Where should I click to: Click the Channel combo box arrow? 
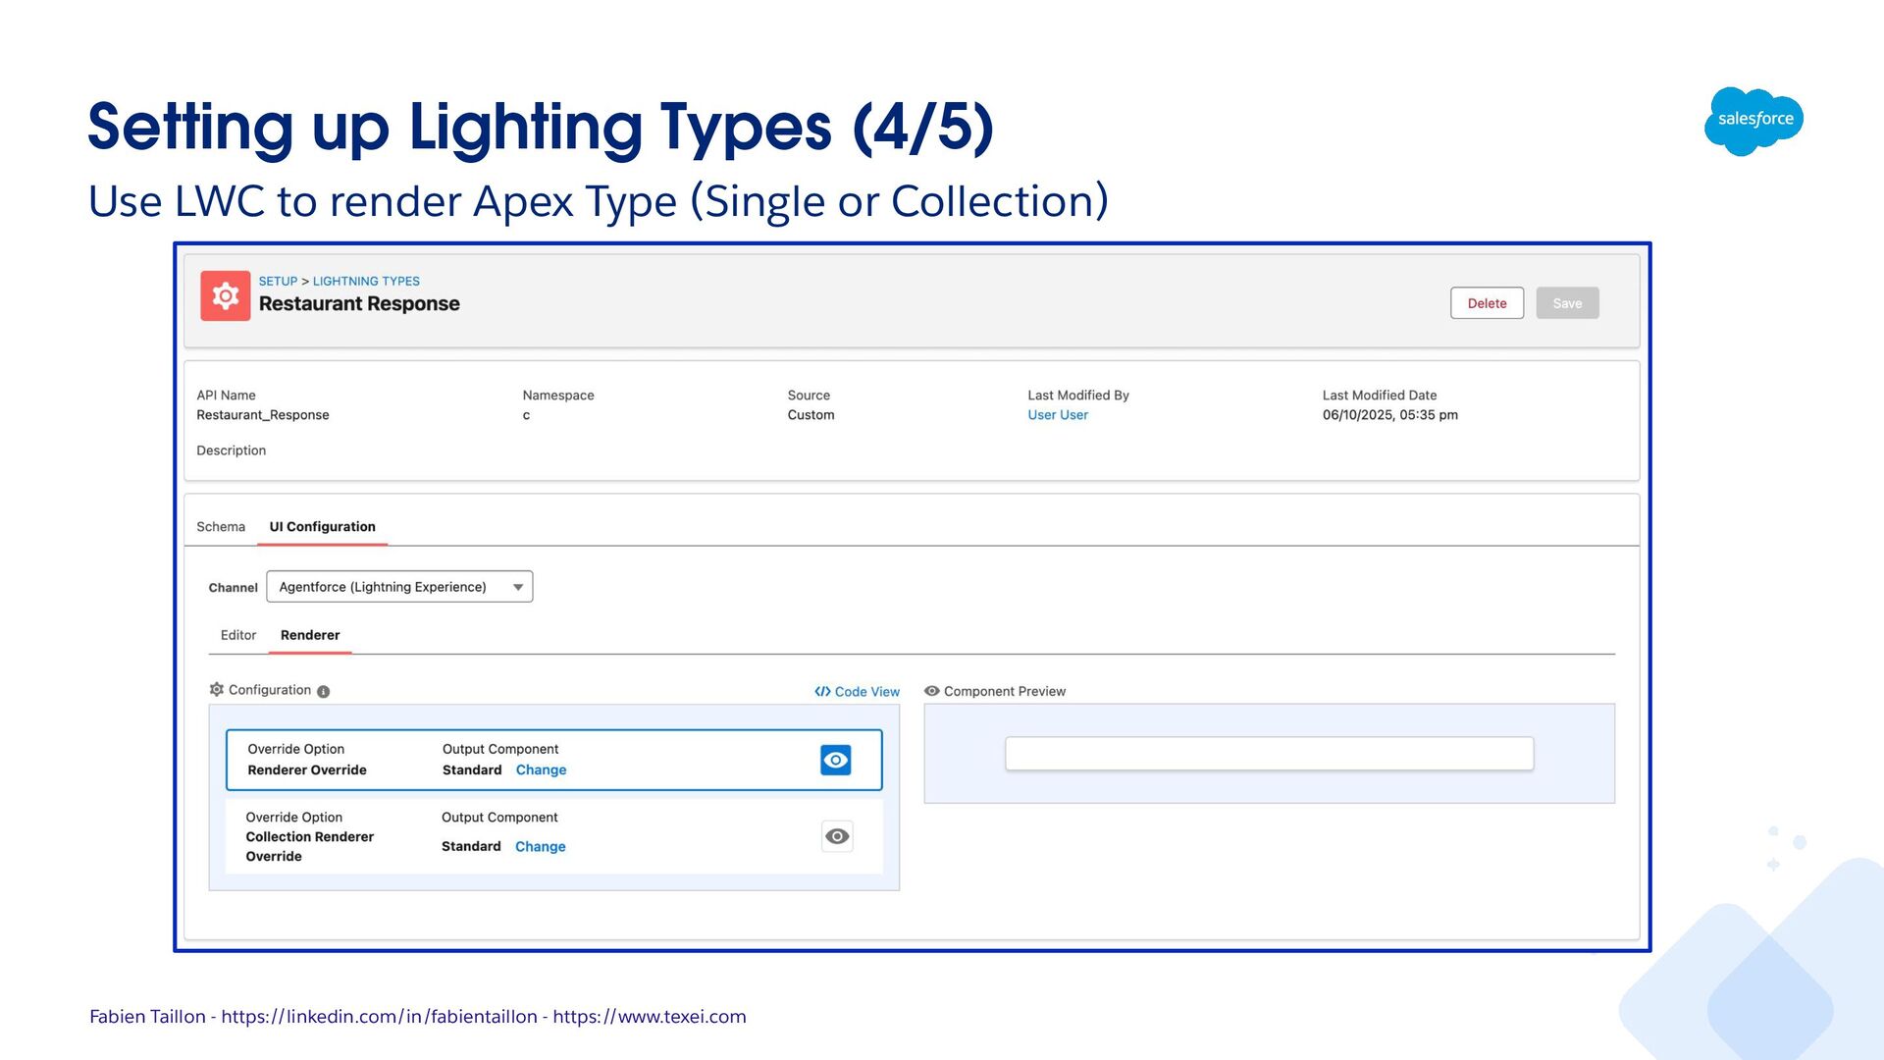coord(517,587)
